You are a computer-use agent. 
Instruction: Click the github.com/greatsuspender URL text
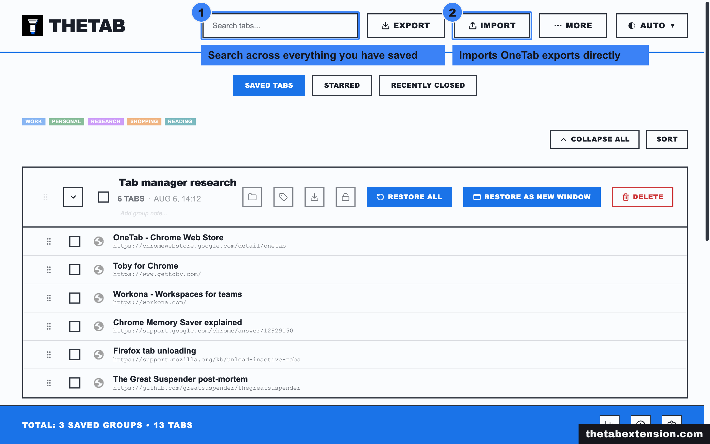207,388
